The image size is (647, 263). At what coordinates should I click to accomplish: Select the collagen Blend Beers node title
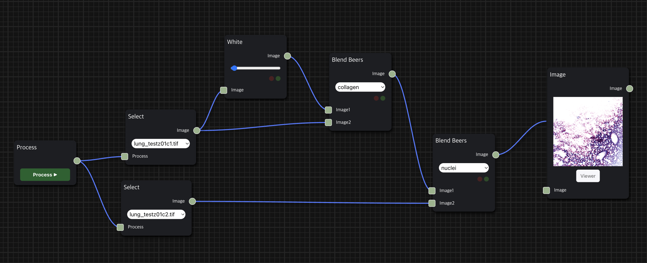[x=347, y=60]
